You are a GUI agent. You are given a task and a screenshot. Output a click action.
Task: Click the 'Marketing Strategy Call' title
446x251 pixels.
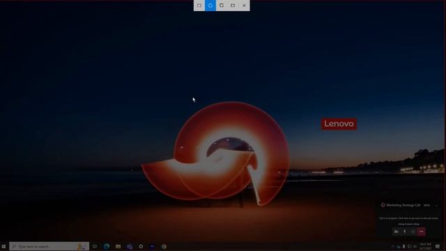coord(403,205)
